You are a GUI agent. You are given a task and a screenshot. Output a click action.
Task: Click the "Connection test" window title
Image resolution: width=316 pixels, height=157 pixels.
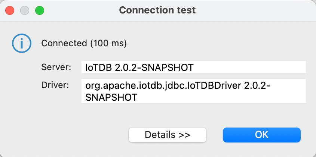point(157,10)
